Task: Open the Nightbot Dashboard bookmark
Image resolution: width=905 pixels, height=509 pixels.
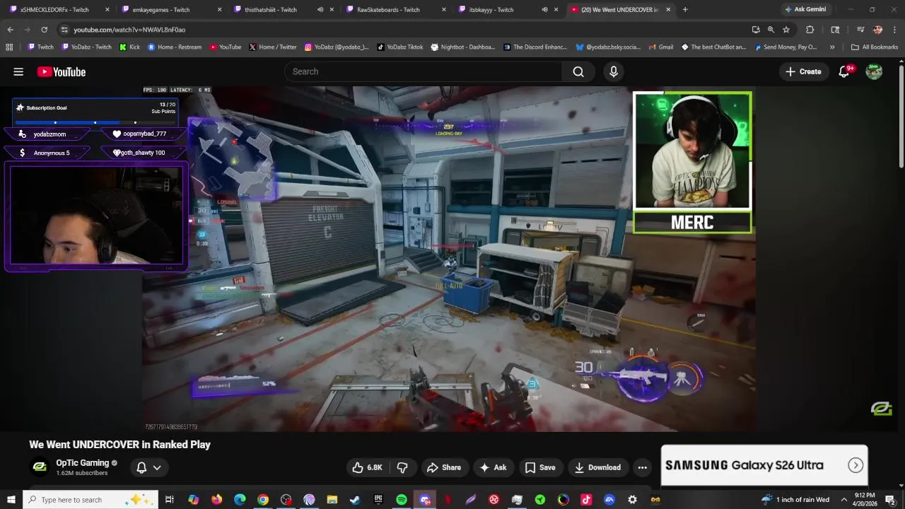Action: tap(462, 47)
